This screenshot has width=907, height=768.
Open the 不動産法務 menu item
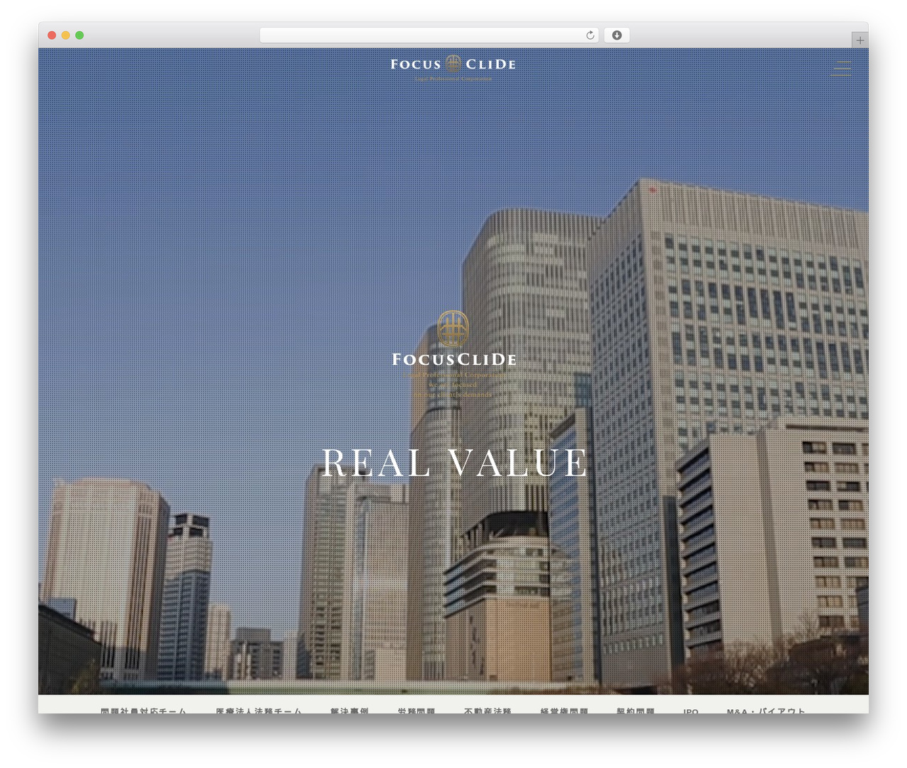[x=488, y=711]
